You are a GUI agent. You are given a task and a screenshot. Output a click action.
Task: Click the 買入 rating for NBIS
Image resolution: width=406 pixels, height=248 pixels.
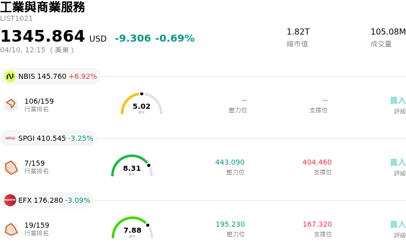tap(397, 101)
